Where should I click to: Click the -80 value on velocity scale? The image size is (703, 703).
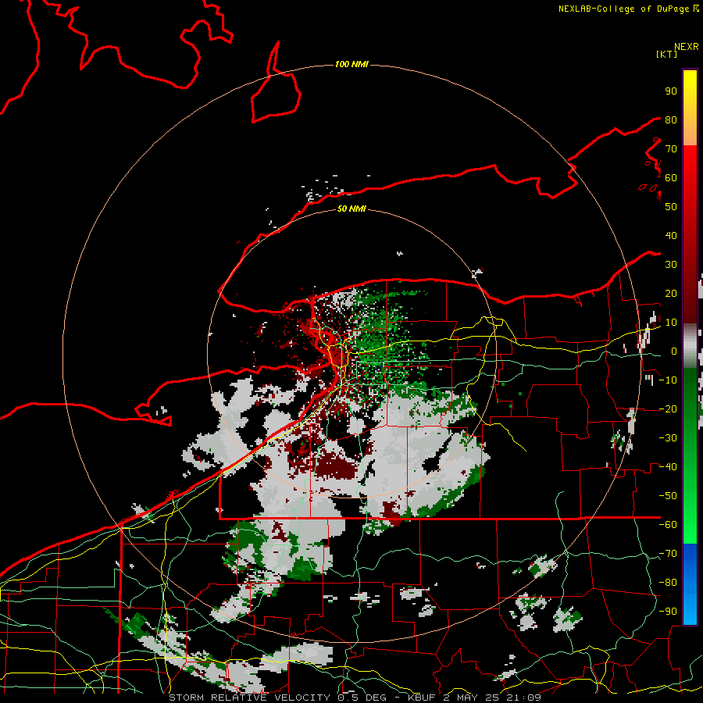(668, 583)
